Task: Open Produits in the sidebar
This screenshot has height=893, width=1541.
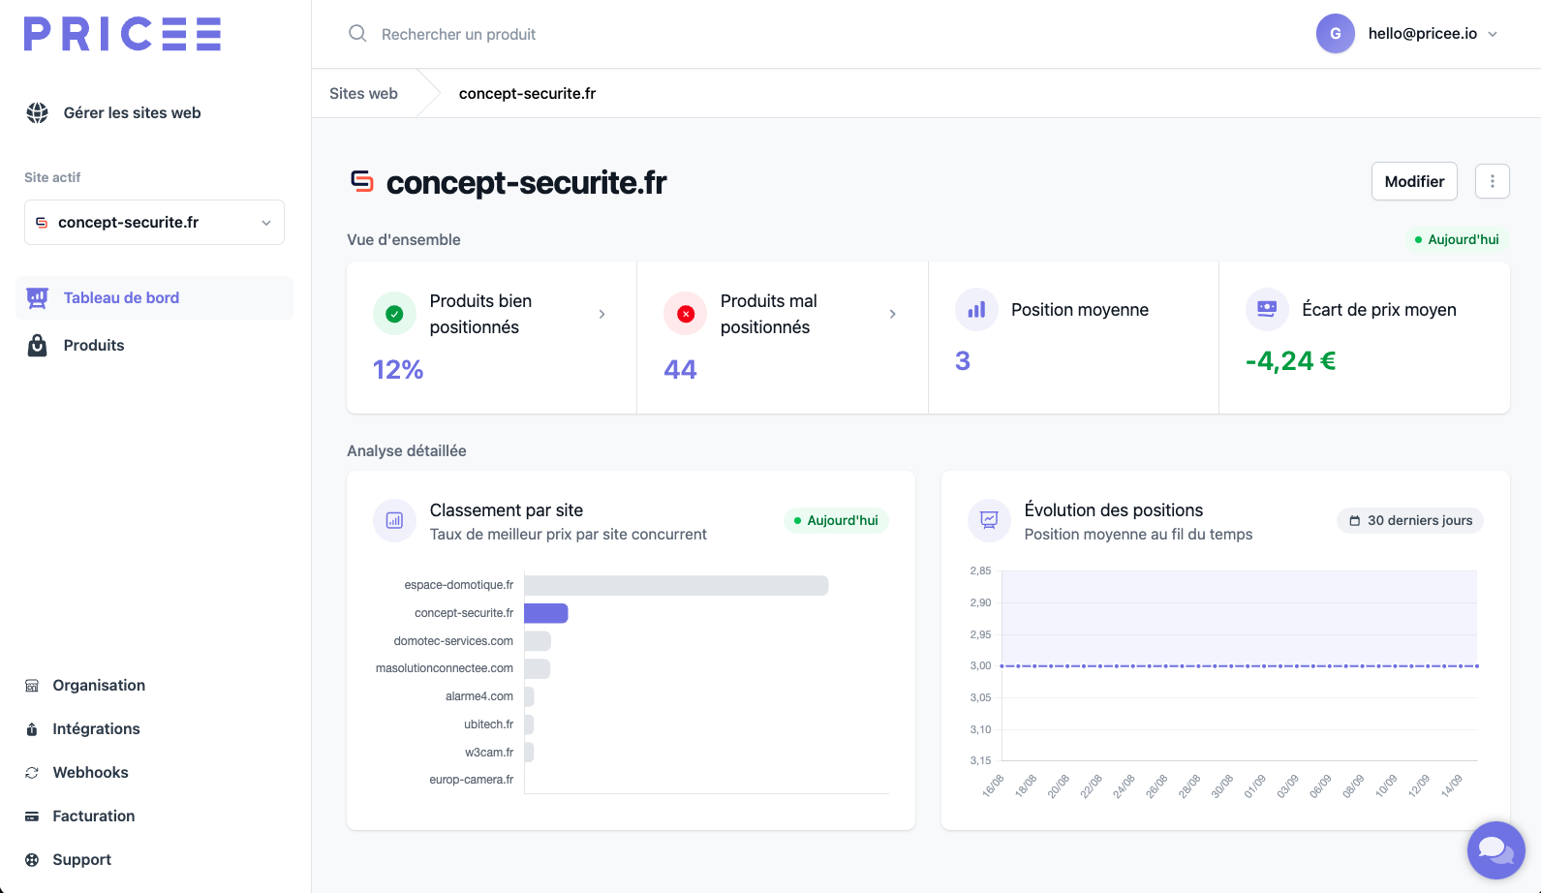Action: tap(94, 346)
